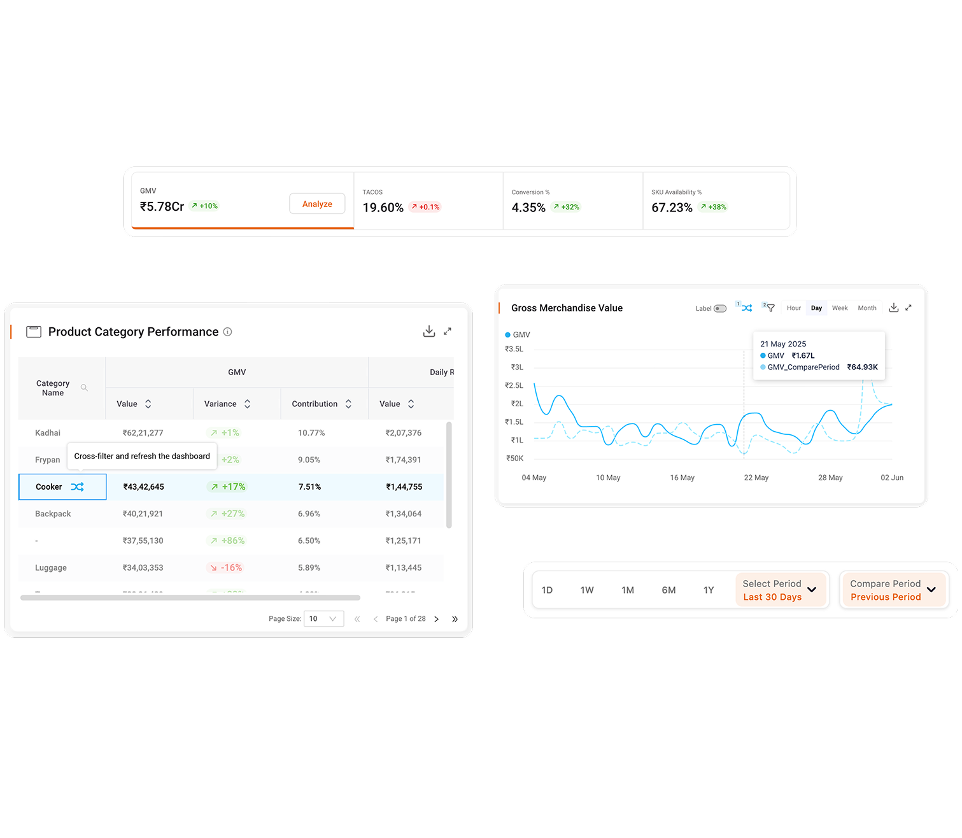The image size is (962, 838).
Task: Go to next page of the table
Action: (437, 619)
